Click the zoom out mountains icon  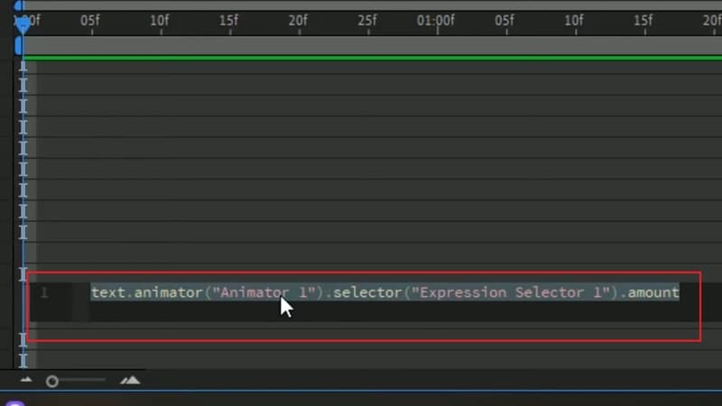click(x=26, y=380)
